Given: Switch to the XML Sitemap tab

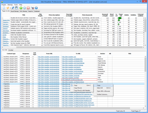Looking at the screenshot, I should [23, 11].
